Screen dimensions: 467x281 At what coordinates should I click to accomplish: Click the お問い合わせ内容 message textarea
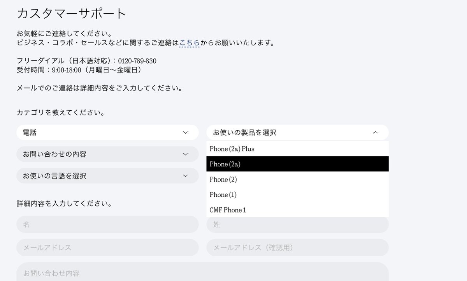pos(202,272)
